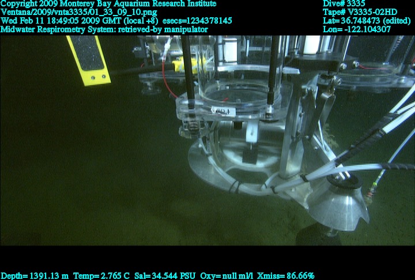Screen dimensions: 415x280
Task: Click the "Midwater Respirometry System" annotation line
Action: tap(104, 29)
